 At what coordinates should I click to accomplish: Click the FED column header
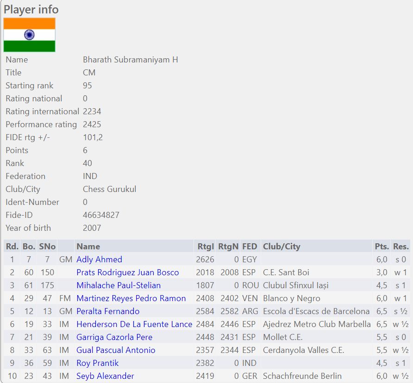coord(250,247)
